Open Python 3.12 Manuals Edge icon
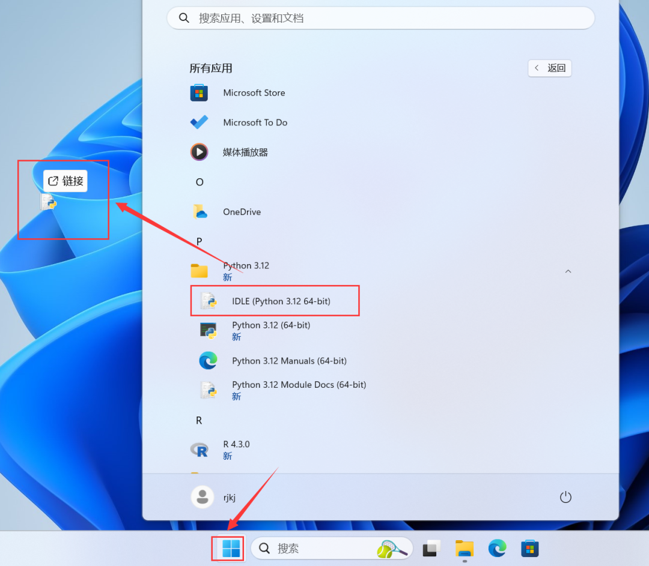This screenshot has width=649, height=566. (208, 361)
